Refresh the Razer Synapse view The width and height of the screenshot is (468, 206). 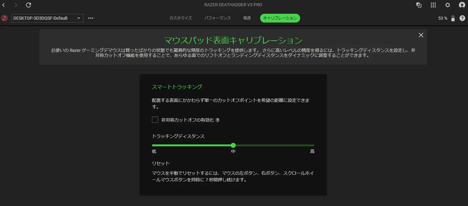click(28, 5)
